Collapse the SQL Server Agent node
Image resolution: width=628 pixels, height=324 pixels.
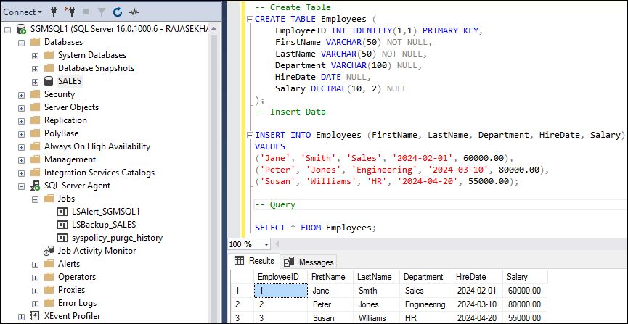pyautogui.click(x=22, y=186)
